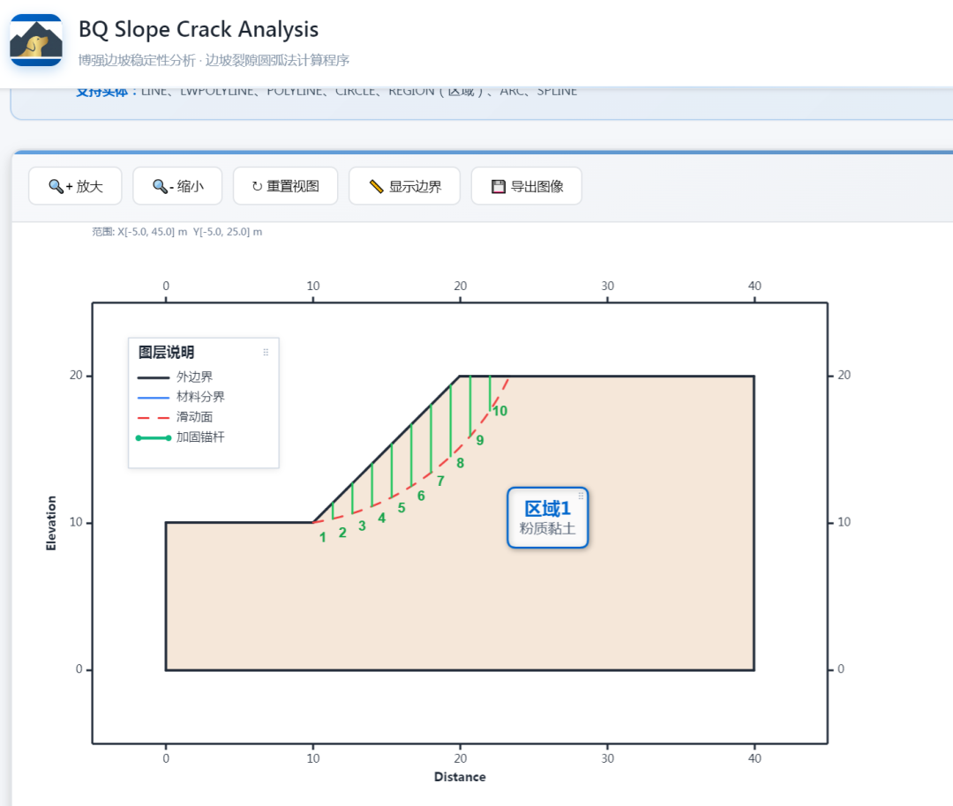Select the 区域1 粉质黏土 region label
Viewport: 953px width, 806px height.
(548, 518)
